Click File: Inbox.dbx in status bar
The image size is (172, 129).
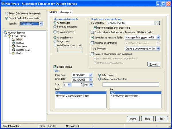tap(11, 126)
